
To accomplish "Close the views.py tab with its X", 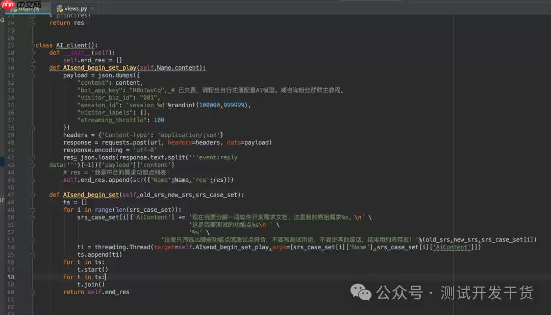I will [x=92, y=8].
